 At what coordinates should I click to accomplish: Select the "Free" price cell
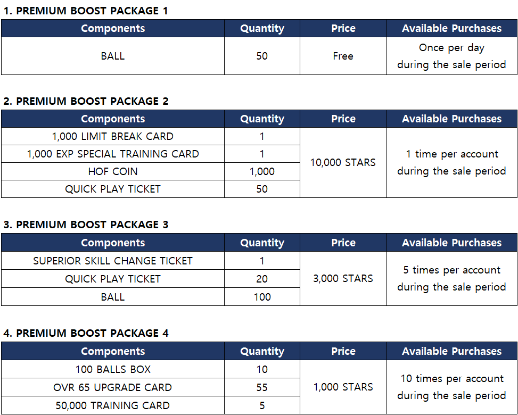[343, 56]
